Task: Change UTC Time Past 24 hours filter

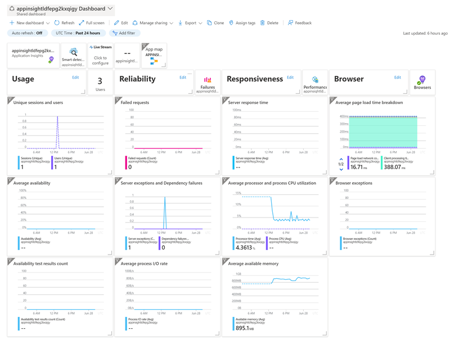Action: [78, 33]
